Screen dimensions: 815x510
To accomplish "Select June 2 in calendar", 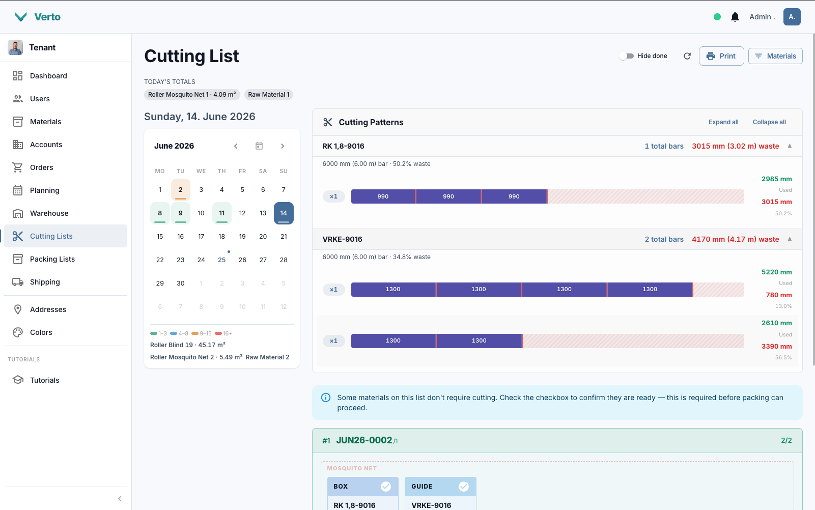I will (181, 190).
